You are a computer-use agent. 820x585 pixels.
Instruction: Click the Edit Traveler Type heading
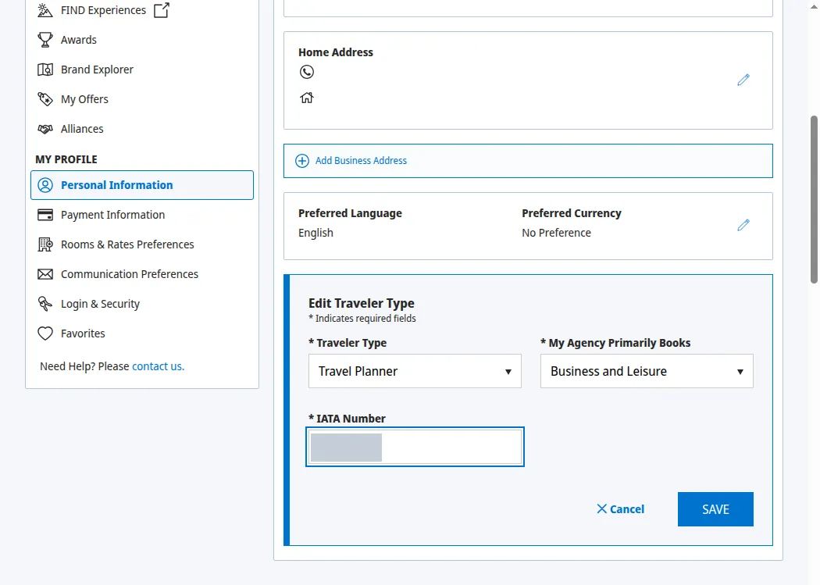pos(362,303)
